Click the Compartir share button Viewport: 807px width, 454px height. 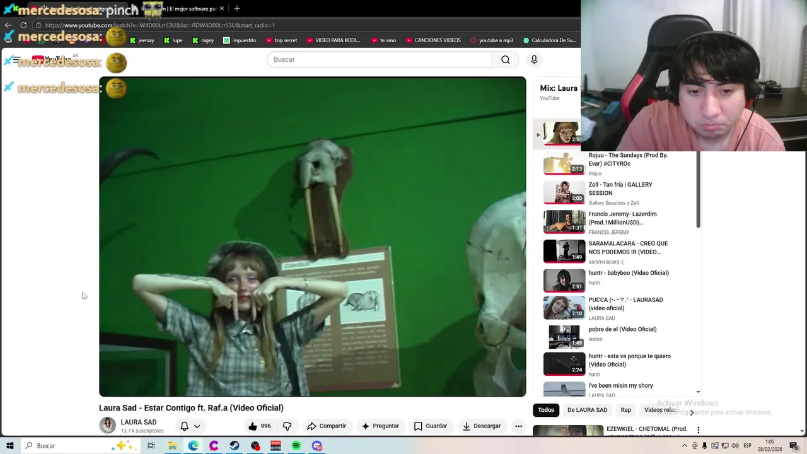tap(327, 426)
